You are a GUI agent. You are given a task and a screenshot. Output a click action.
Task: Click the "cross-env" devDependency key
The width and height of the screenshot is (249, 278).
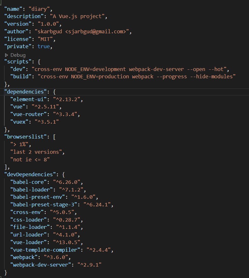(27, 212)
